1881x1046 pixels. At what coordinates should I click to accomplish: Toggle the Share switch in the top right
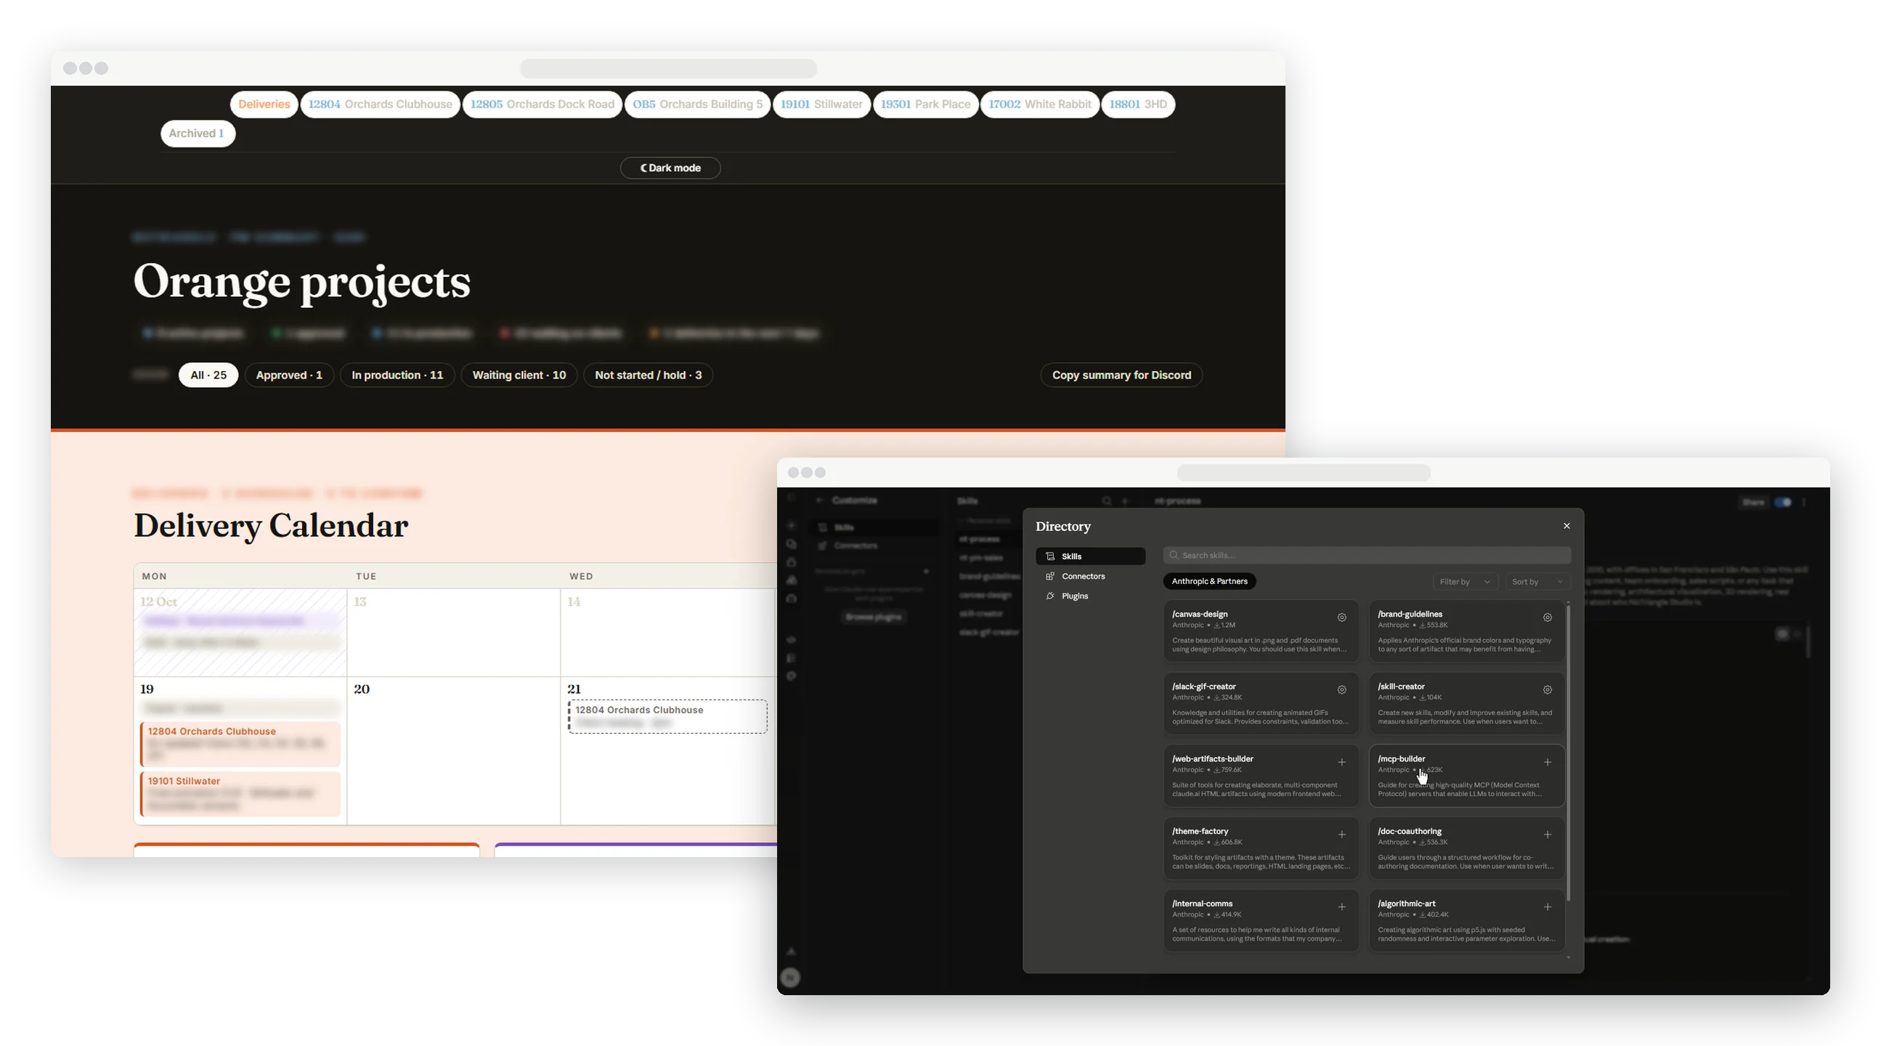[1783, 503]
